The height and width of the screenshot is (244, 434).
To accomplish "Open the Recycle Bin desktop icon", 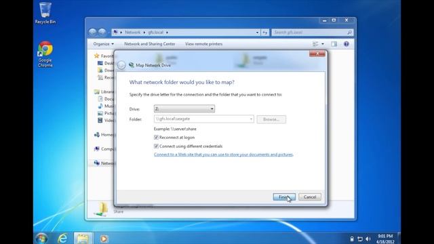I will click(x=45, y=13).
